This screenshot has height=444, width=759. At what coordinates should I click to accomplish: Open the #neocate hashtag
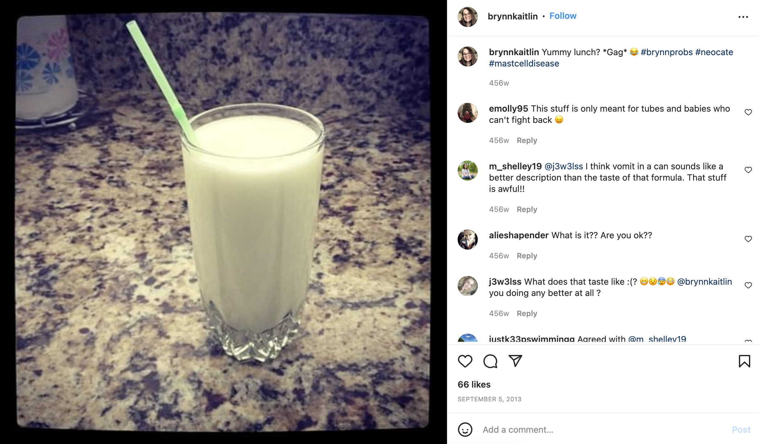pos(714,52)
